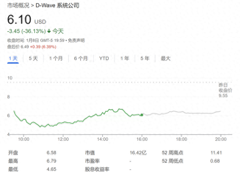Click the 16:00 axis label
The width and height of the screenshot is (240, 175).
coord(142,139)
